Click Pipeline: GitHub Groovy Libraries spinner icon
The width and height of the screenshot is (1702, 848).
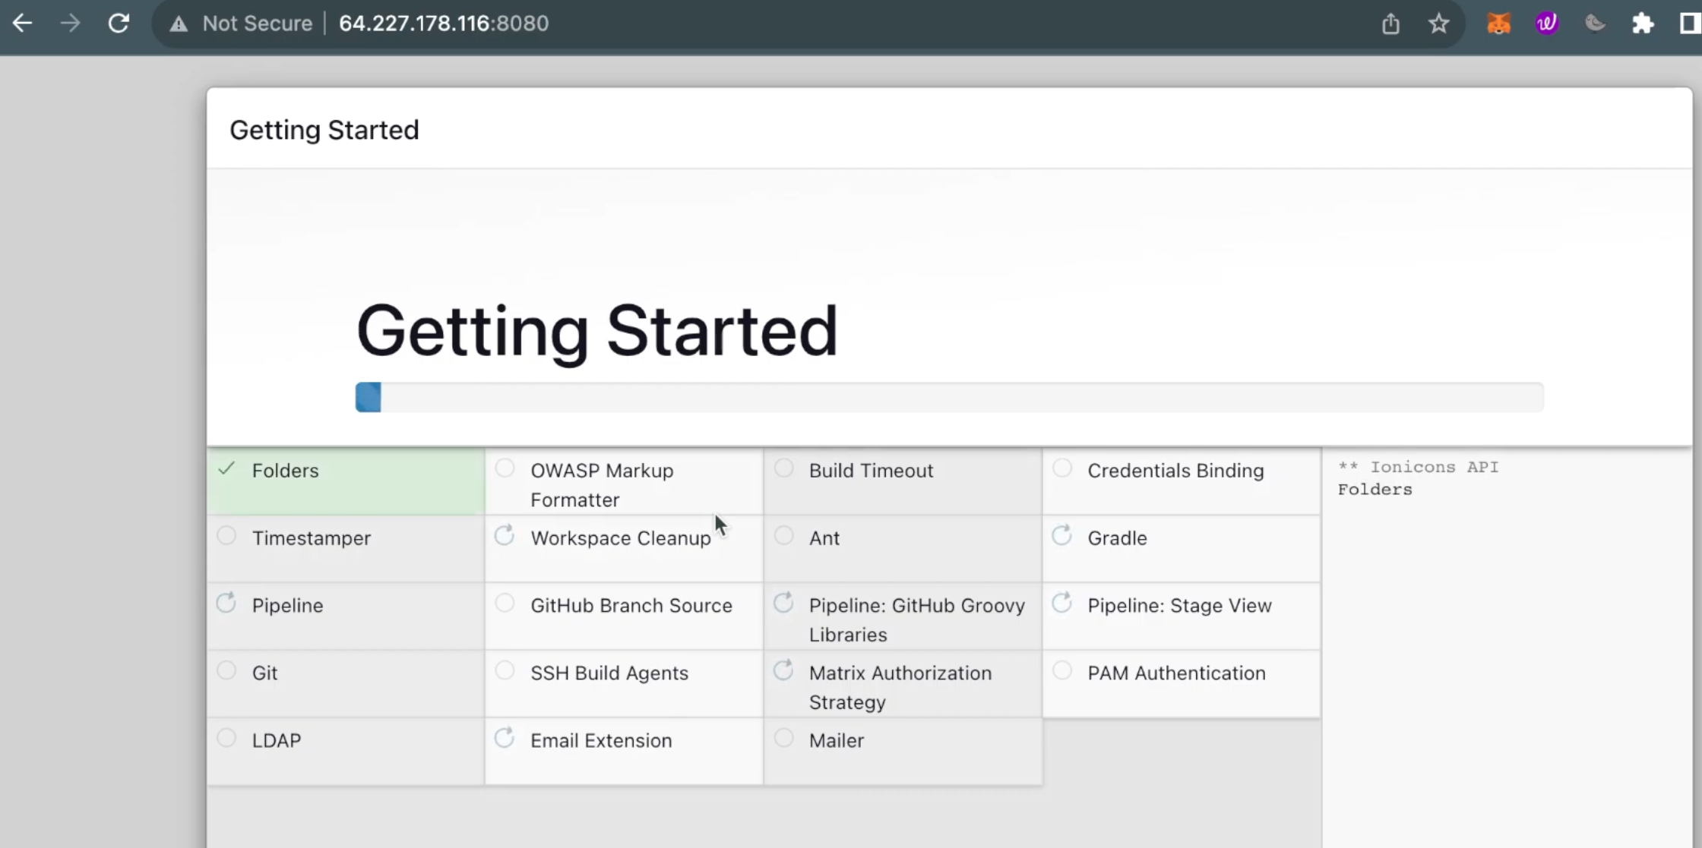pyautogui.click(x=783, y=604)
